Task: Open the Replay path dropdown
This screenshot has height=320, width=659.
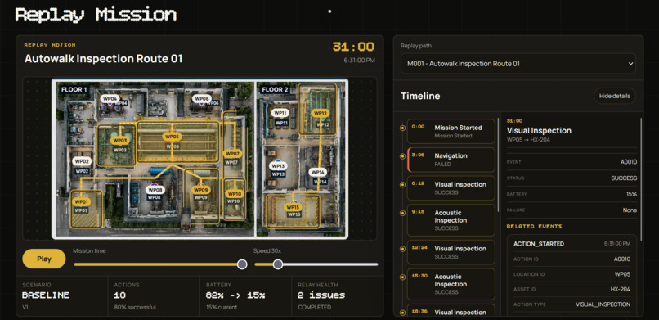Action: click(x=518, y=64)
